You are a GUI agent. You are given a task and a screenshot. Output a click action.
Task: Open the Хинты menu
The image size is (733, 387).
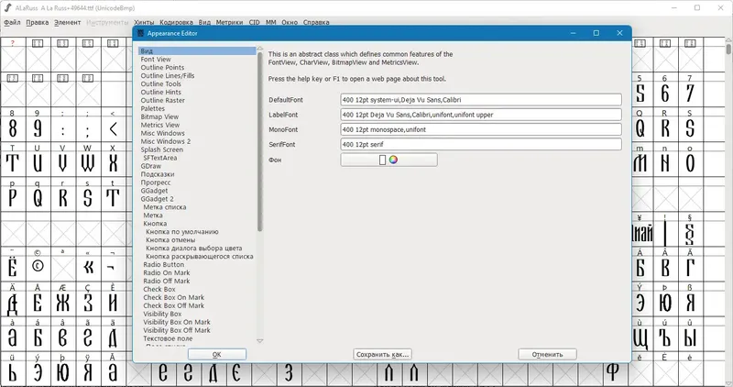pyautogui.click(x=144, y=22)
